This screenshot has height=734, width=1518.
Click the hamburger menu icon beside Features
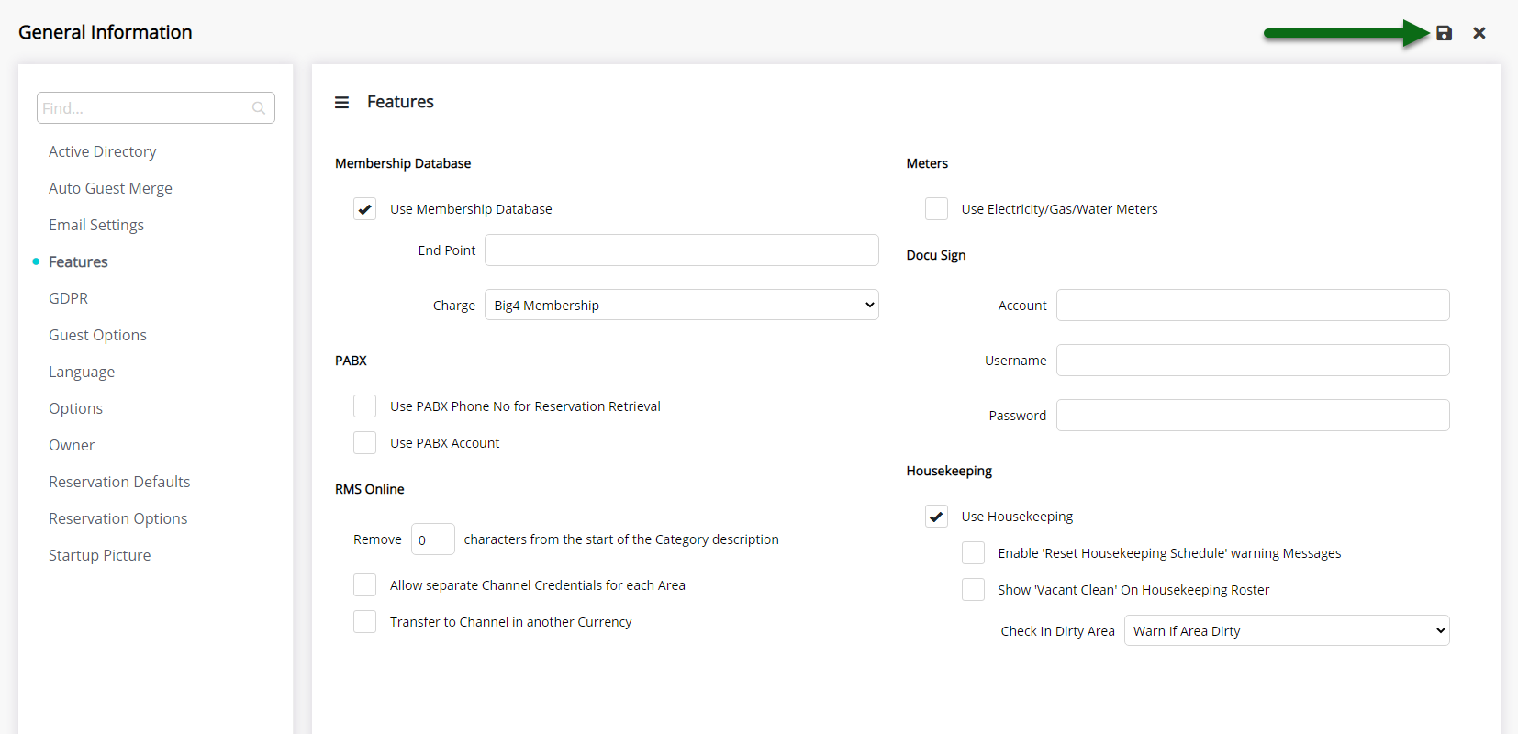(x=341, y=102)
